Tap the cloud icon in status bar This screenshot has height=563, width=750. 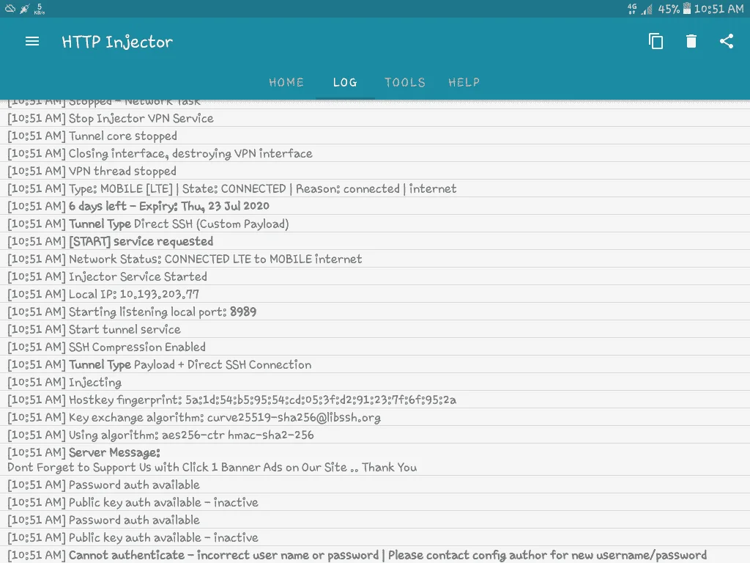pyautogui.click(x=10, y=8)
